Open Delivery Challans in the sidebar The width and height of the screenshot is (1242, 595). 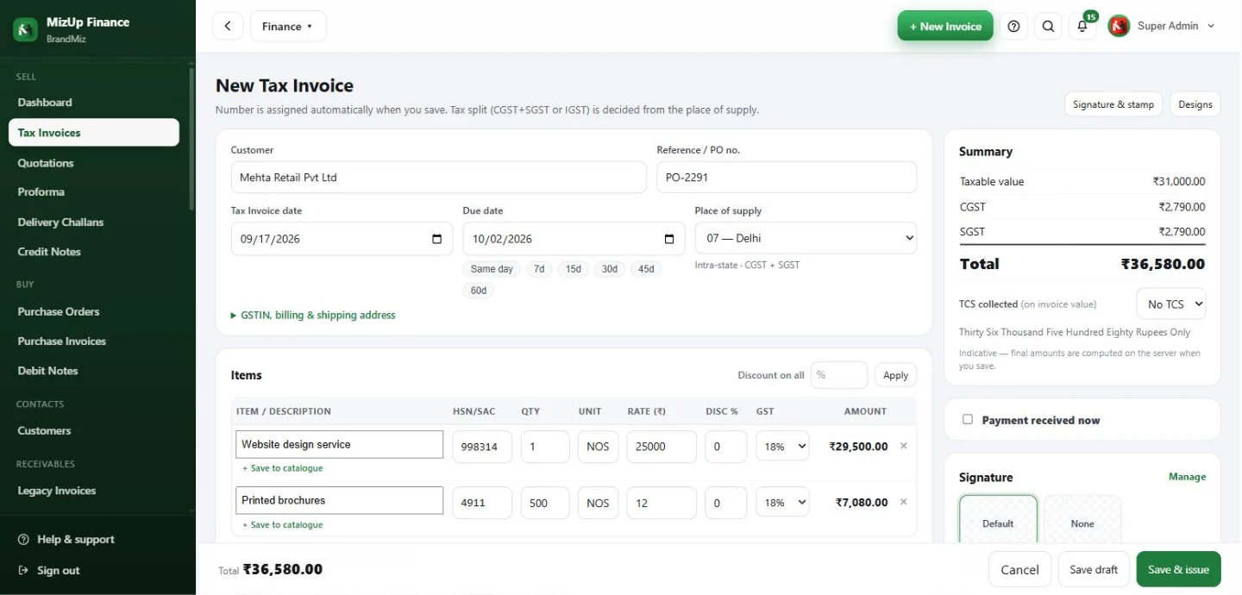(94, 222)
